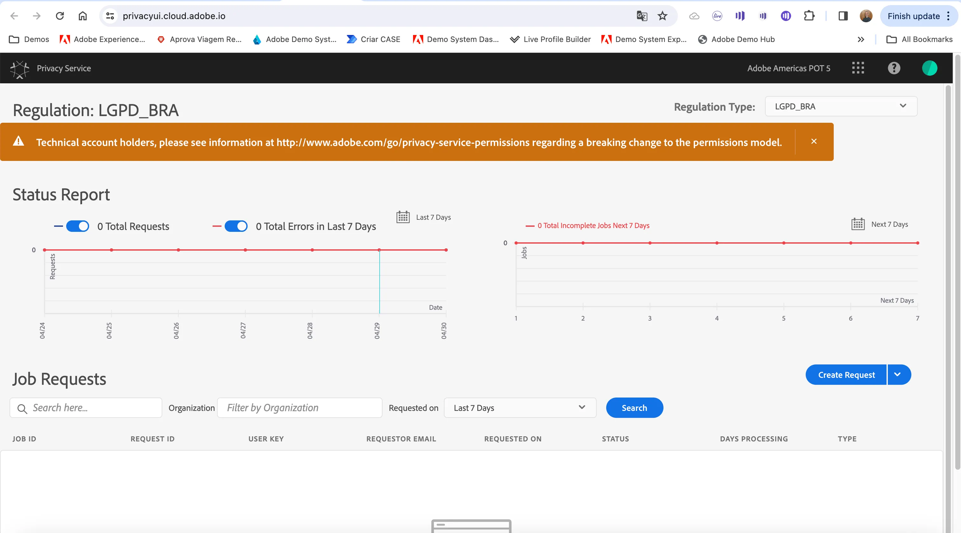Open Demo System Exp... bookmark

coord(644,39)
